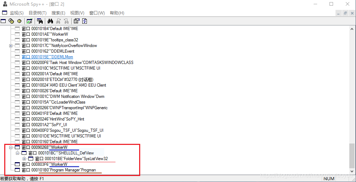Select row 000101B4 Default IME
Image resolution: width=356 pixels, height=182 pixels.
point(50,29)
